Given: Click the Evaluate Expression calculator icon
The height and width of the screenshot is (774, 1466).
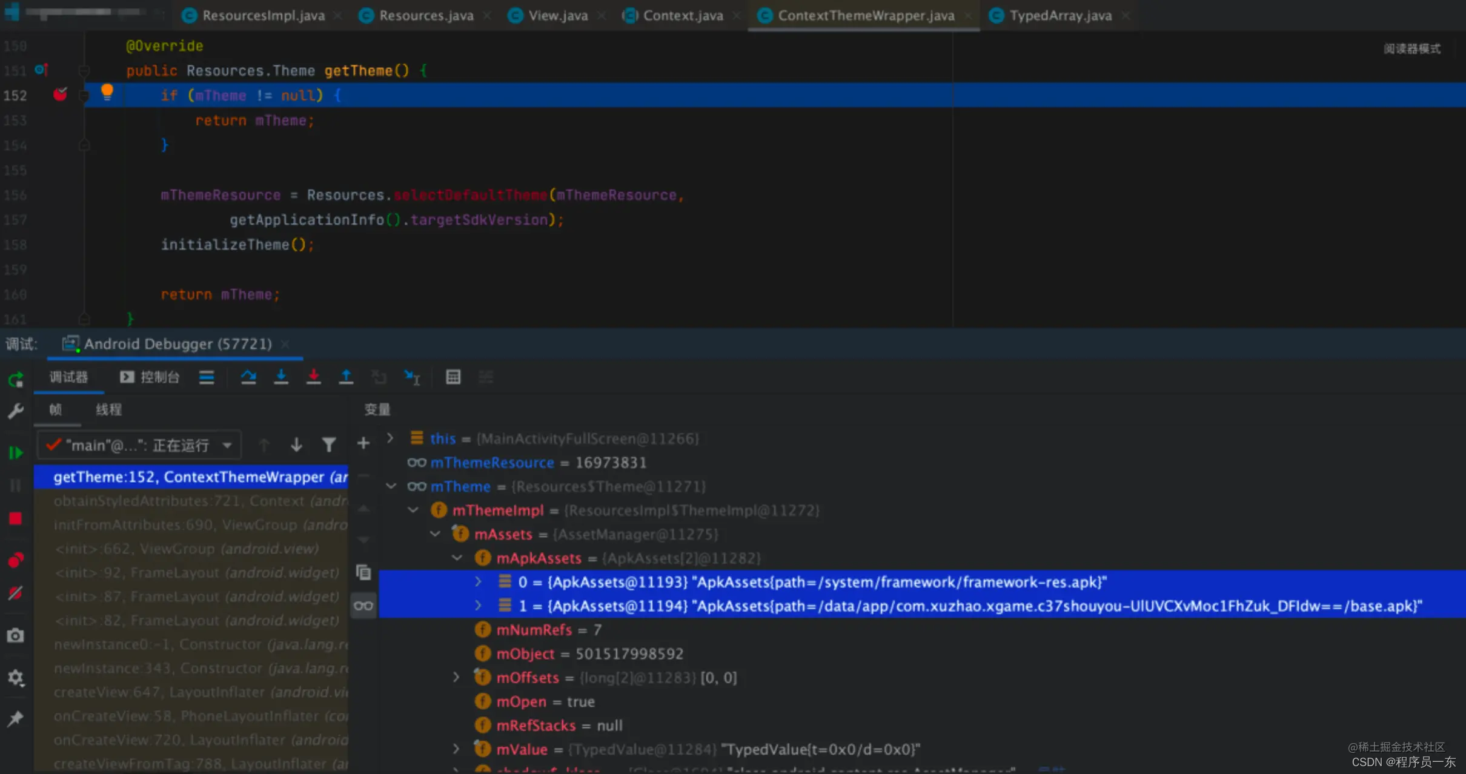Looking at the screenshot, I should tap(453, 377).
